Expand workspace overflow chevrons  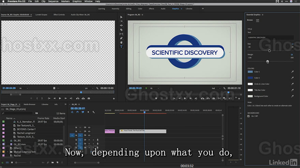pyautogui.click(x=203, y=9)
